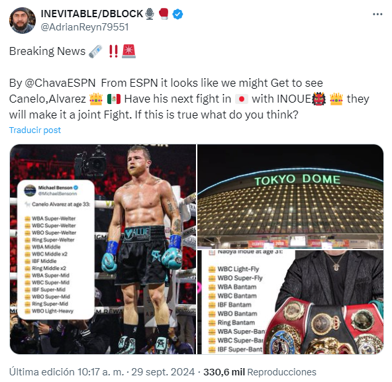The width and height of the screenshot is (392, 382).
Task: Open the INEVITABLE/DBLOCK display name
Action: (92, 14)
